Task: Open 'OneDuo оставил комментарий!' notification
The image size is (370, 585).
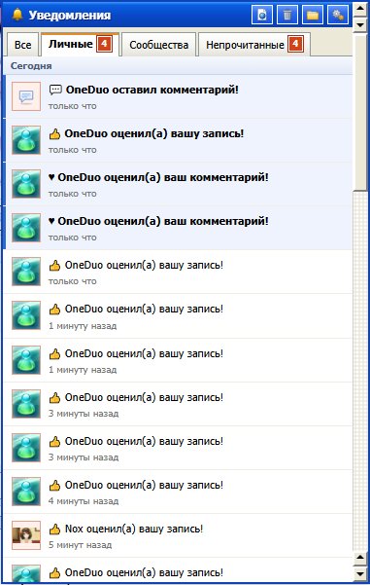Action: coord(178,96)
